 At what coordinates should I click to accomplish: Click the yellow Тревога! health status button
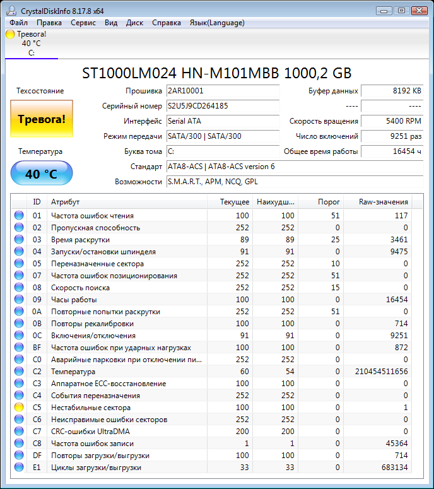pyautogui.click(x=42, y=119)
